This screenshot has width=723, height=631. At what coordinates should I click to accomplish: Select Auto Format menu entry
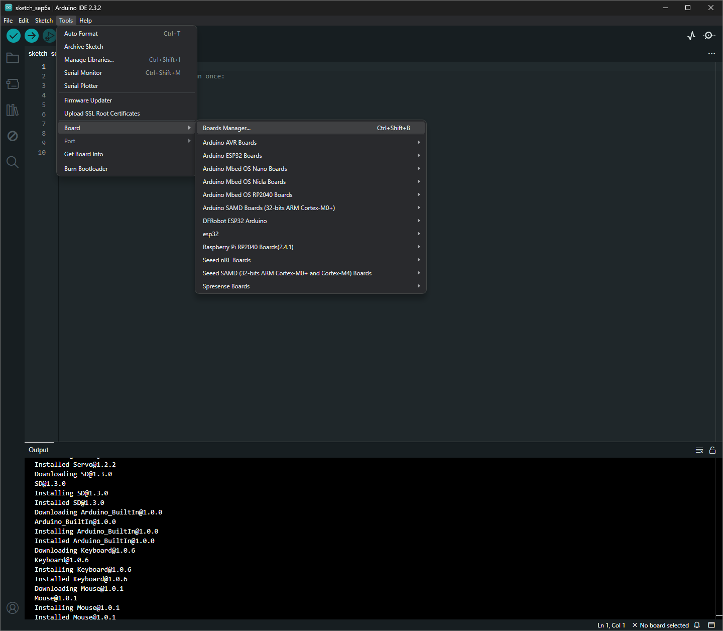tap(127, 34)
